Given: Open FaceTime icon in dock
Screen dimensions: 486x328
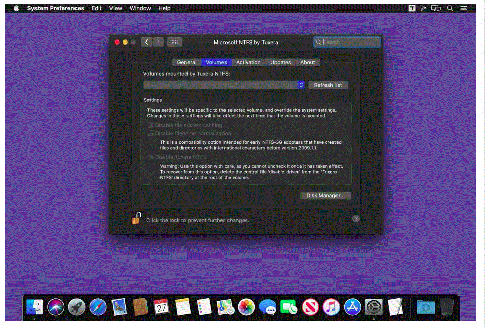Looking at the screenshot, I should pos(289,307).
